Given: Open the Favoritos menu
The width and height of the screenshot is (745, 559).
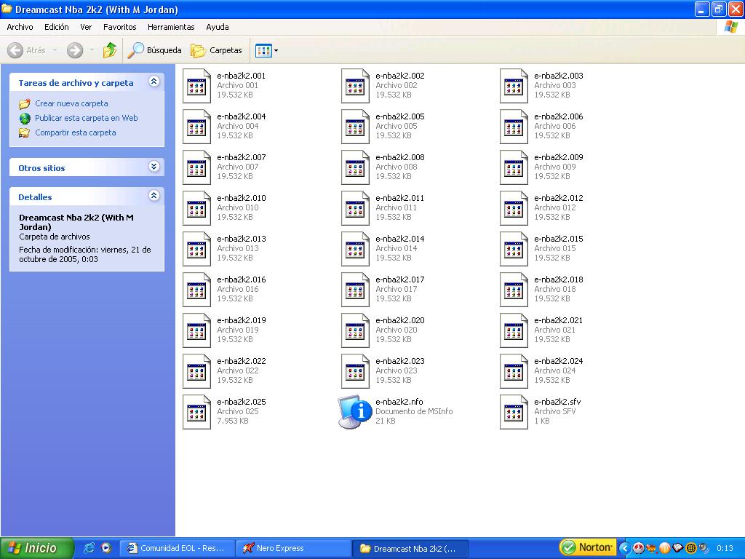Looking at the screenshot, I should pyautogui.click(x=120, y=27).
